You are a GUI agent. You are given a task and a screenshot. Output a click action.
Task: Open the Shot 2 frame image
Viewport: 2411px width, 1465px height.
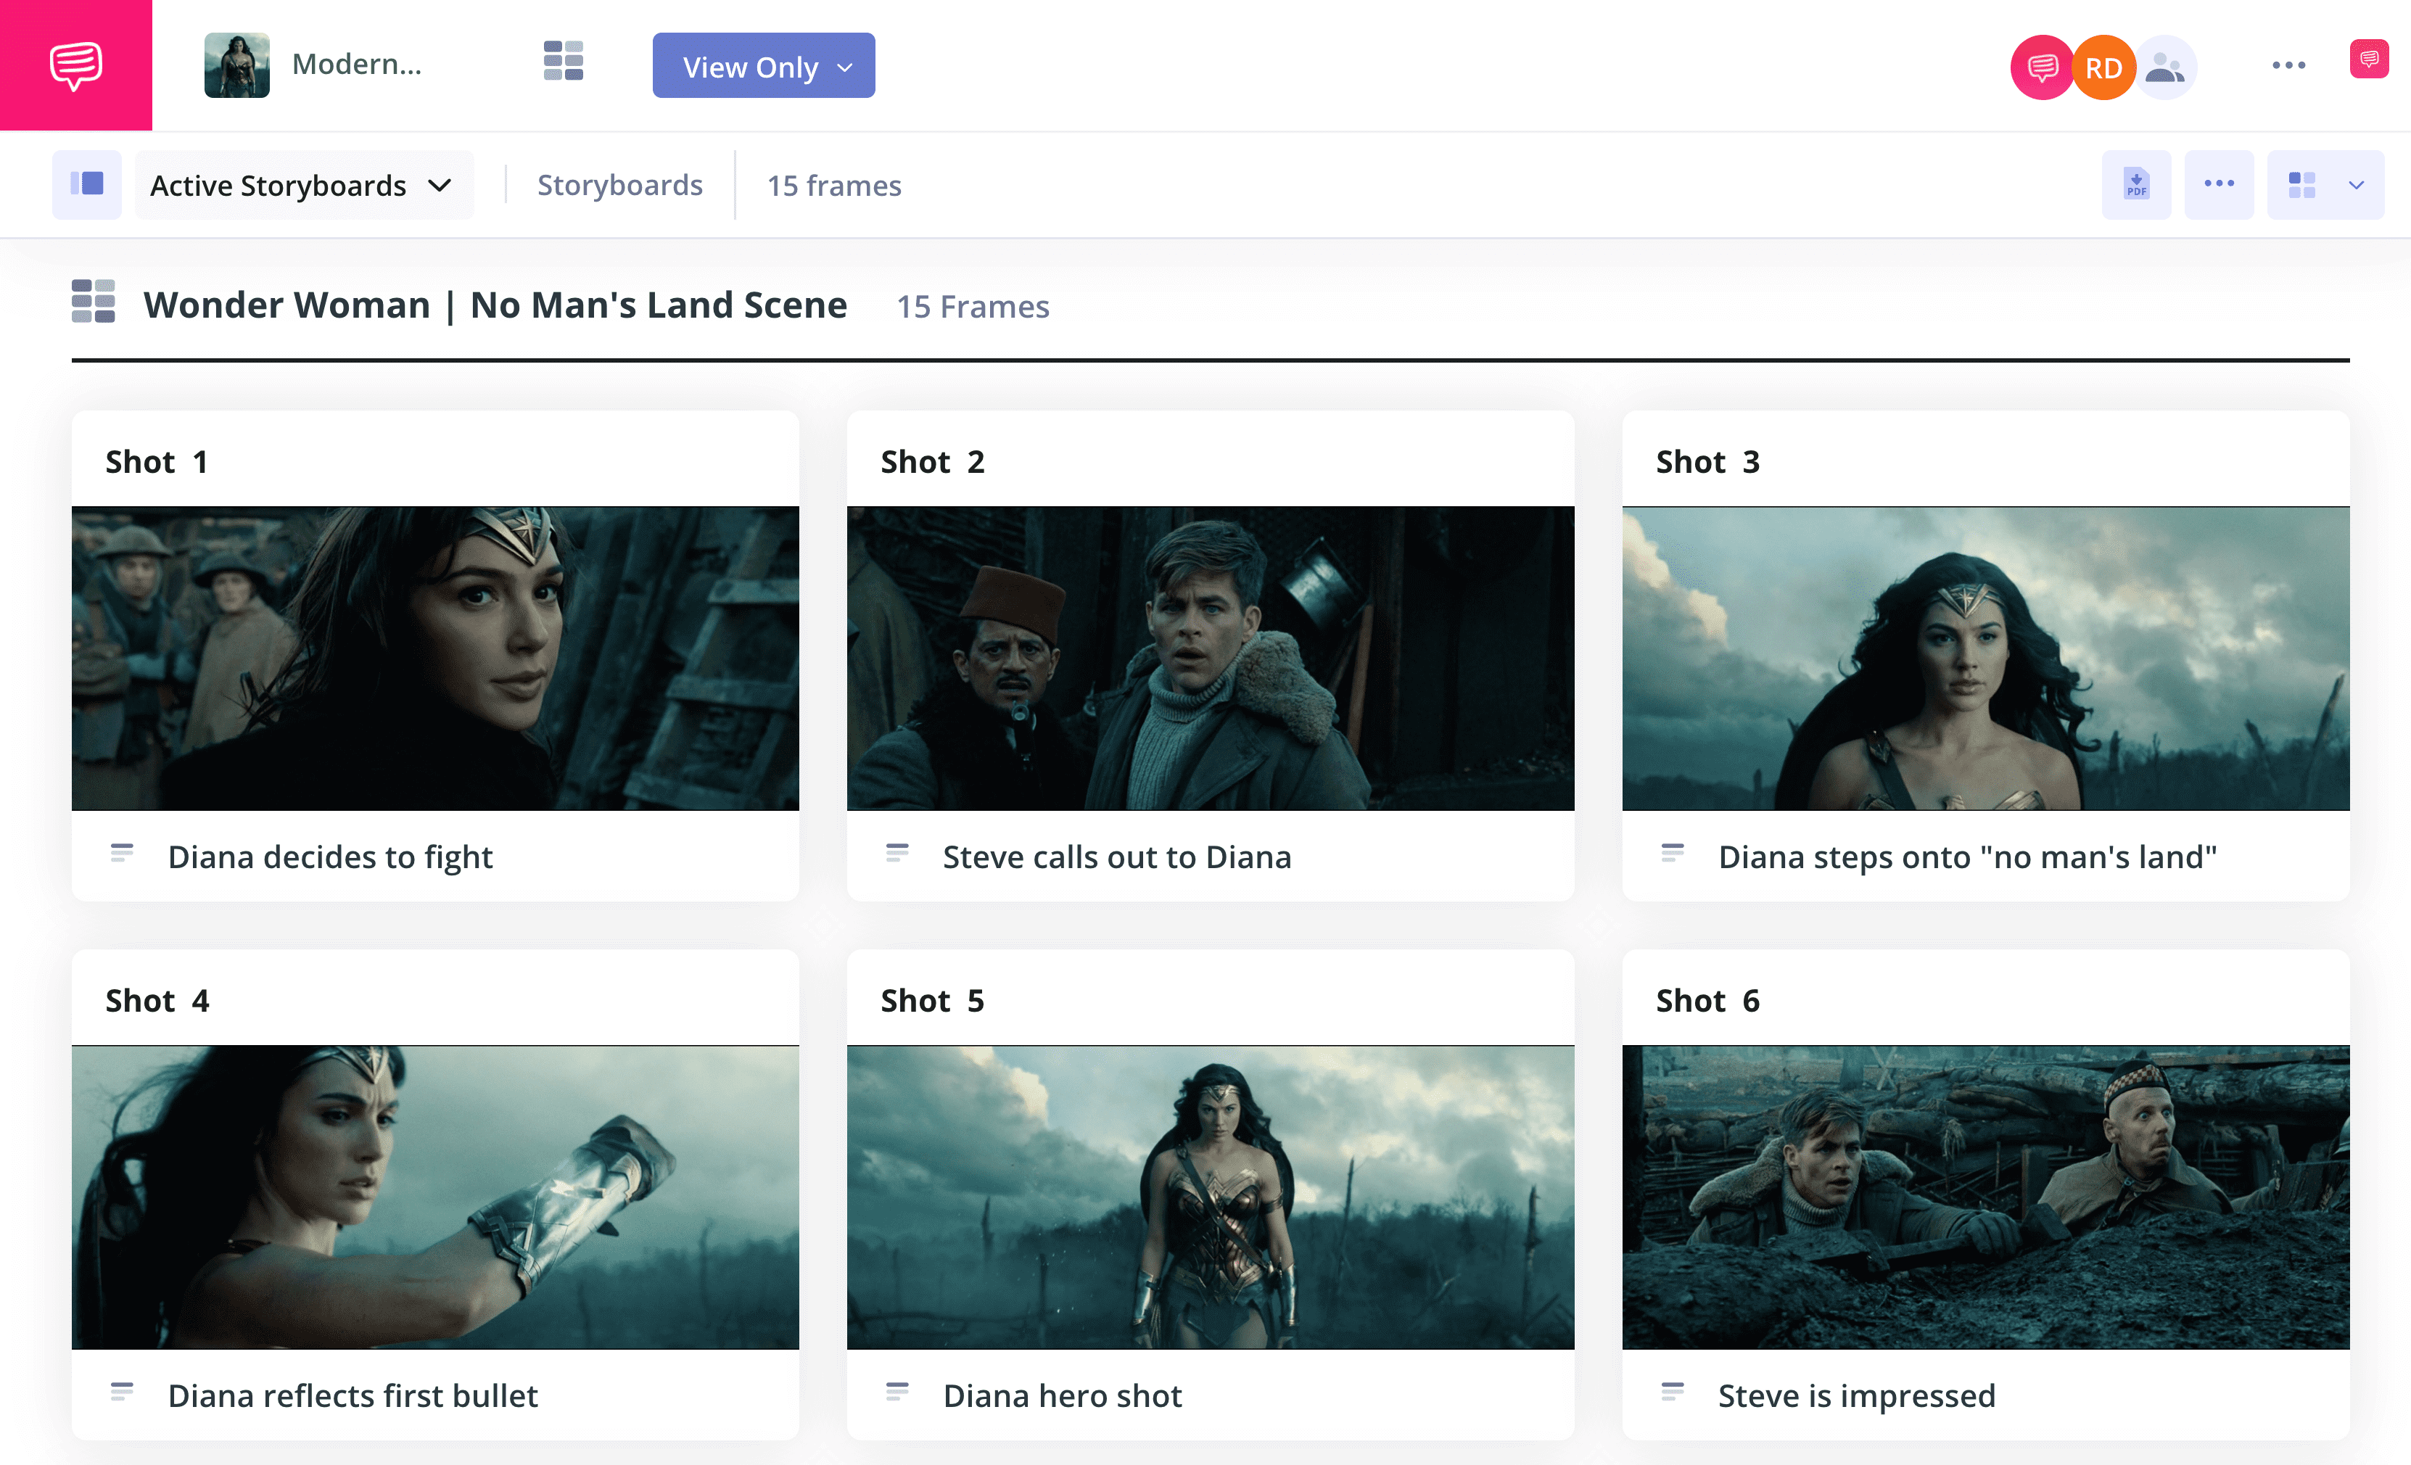1211,658
